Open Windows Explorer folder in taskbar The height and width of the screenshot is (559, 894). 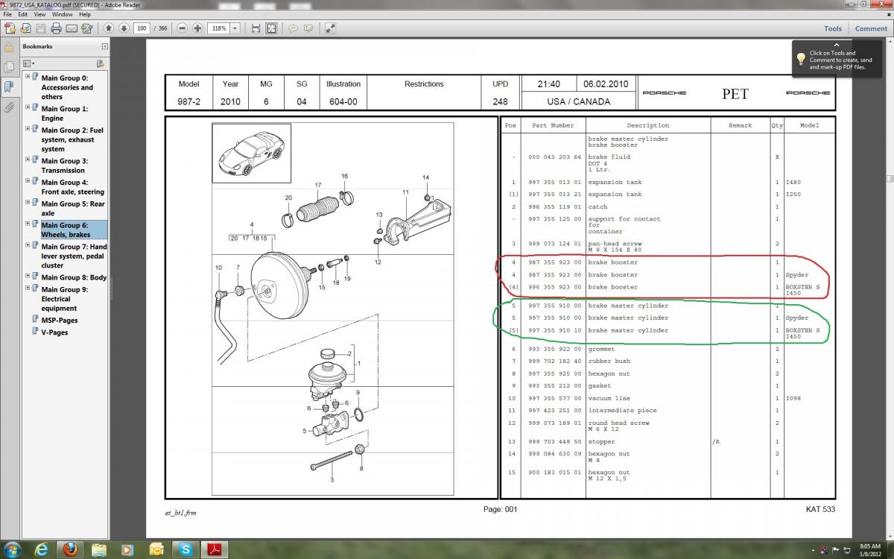(98, 549)
